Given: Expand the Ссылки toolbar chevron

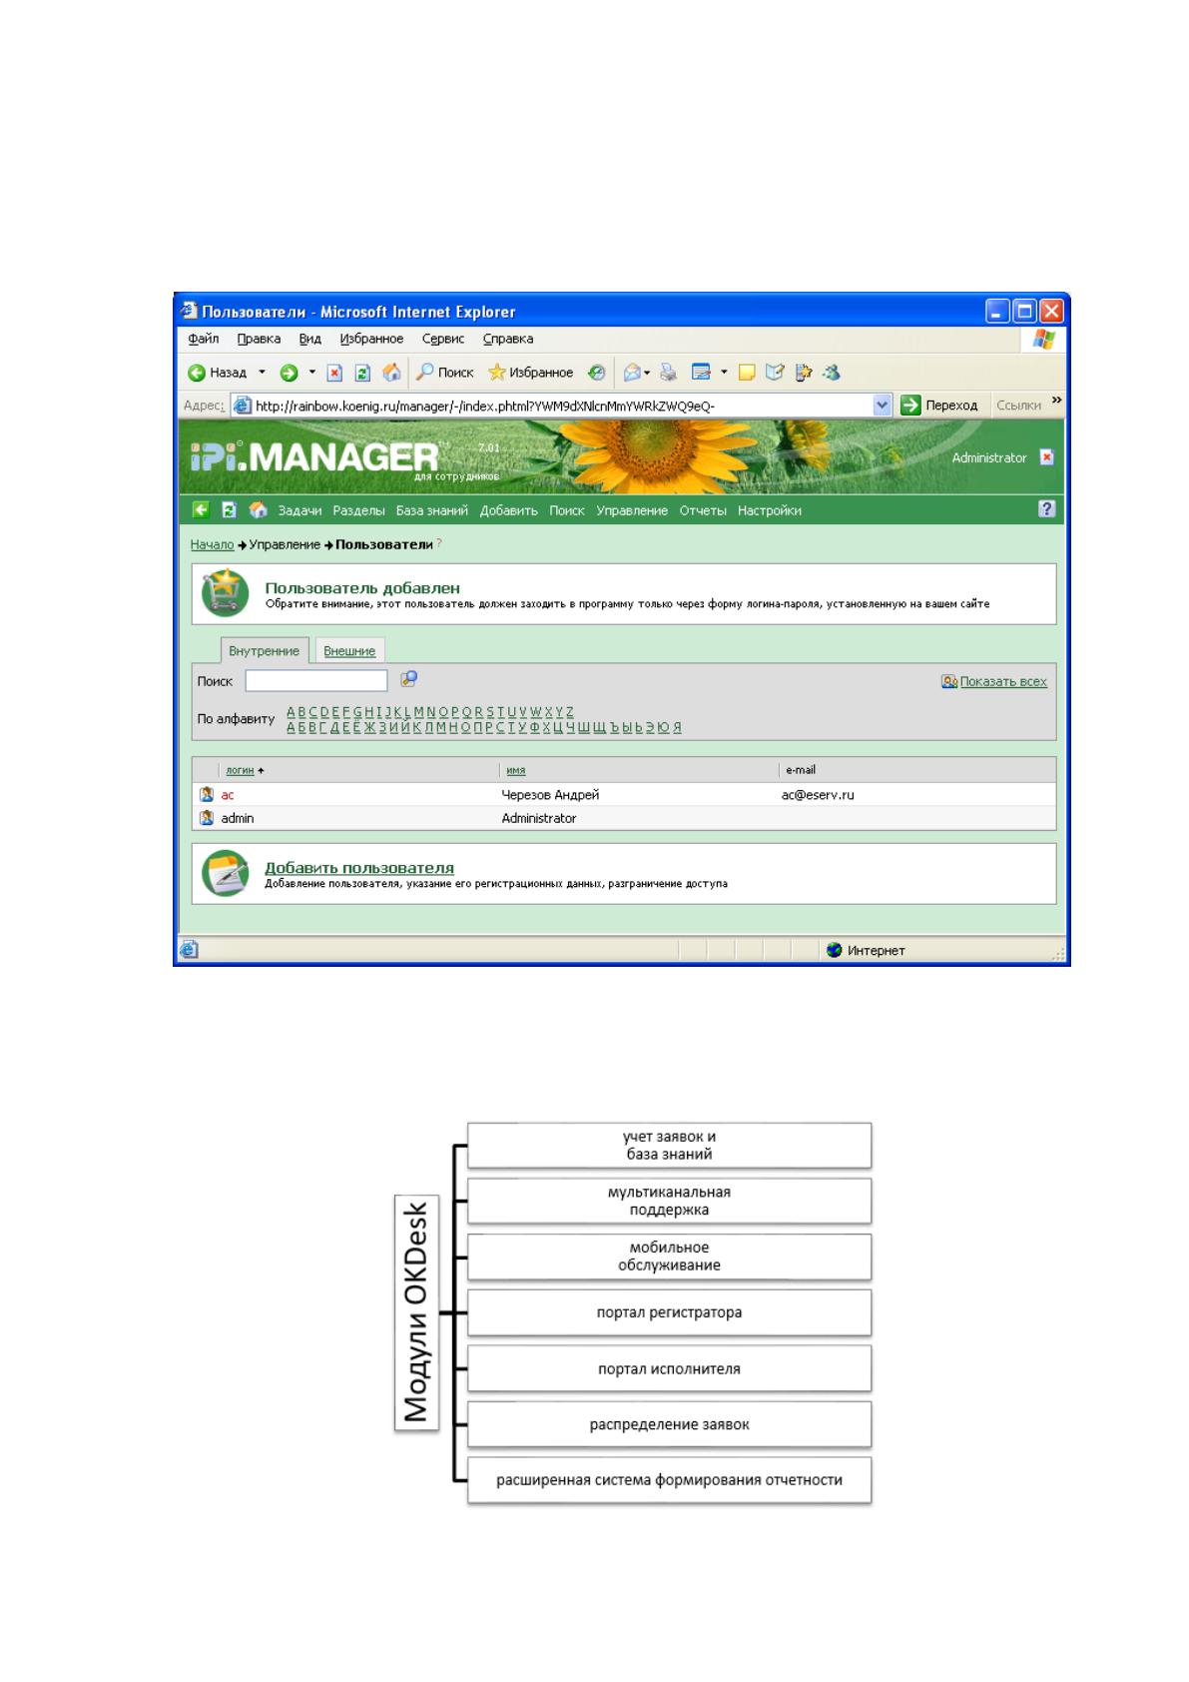Looking at the screenshot, I should (x=1056, y=401).
